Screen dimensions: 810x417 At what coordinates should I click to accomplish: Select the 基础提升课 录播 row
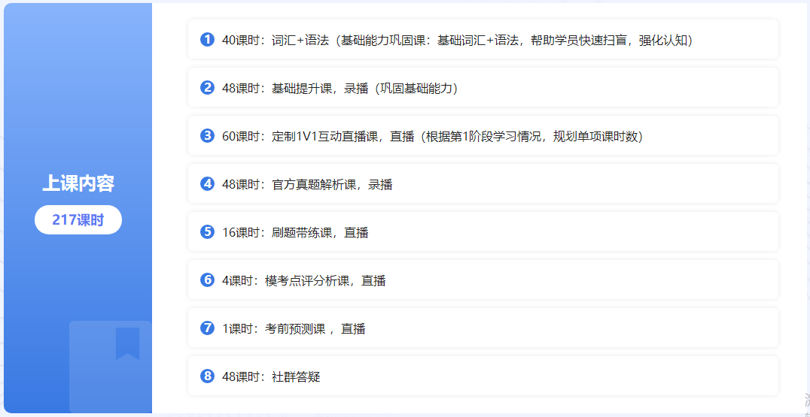pos(483,88)
